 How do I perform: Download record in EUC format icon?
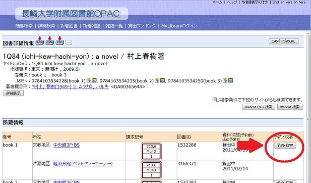point(49,41)
